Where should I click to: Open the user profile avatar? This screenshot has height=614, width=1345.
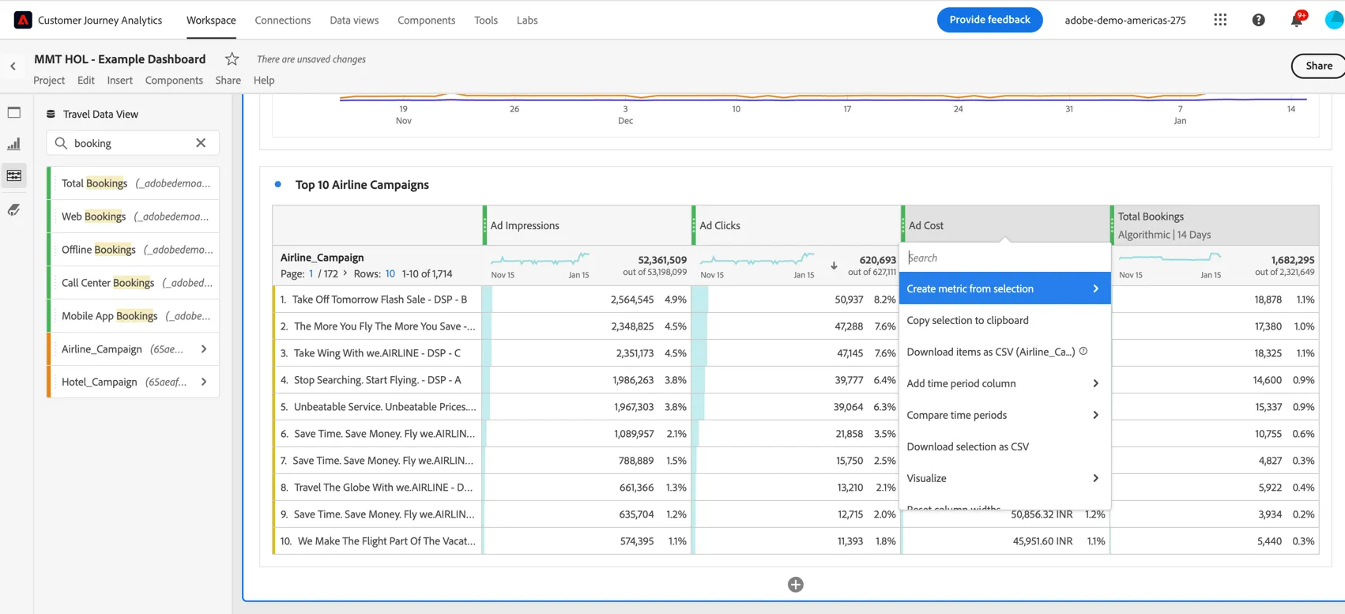point(1334,20)
